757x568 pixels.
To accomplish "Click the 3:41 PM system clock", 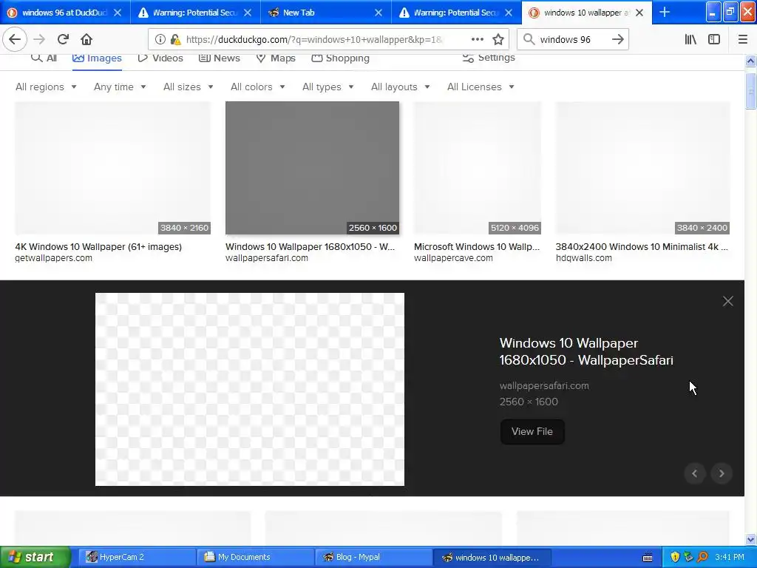I will pyautogui.click(x=730, y=558).
